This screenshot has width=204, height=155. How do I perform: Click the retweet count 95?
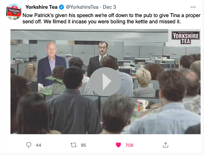(x=83, y=145)
